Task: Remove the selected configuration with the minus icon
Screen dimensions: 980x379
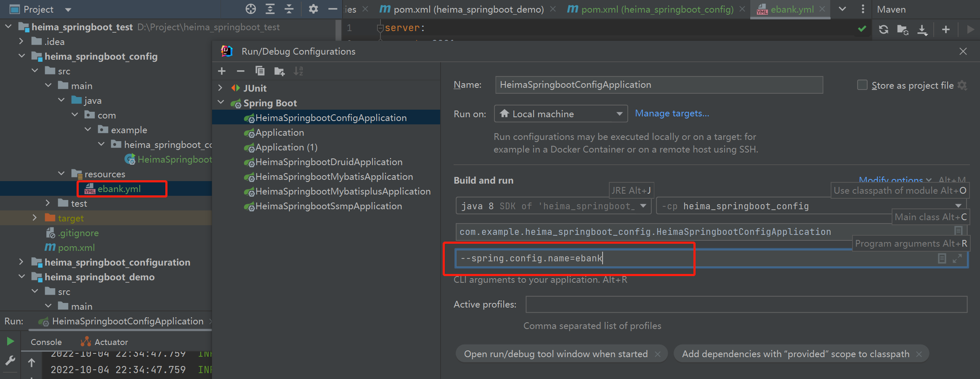Action: click(240, 71)
